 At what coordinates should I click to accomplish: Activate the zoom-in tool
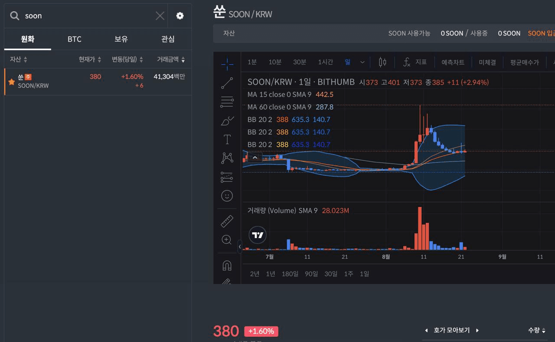(x=227, y=240)
